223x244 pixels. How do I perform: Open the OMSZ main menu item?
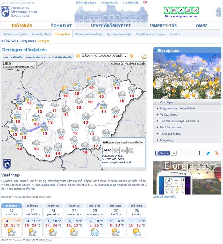(x=201, y=26)
